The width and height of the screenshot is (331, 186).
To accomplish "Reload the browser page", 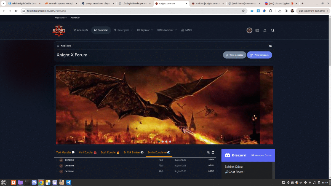I will click(x=16, y=11).
